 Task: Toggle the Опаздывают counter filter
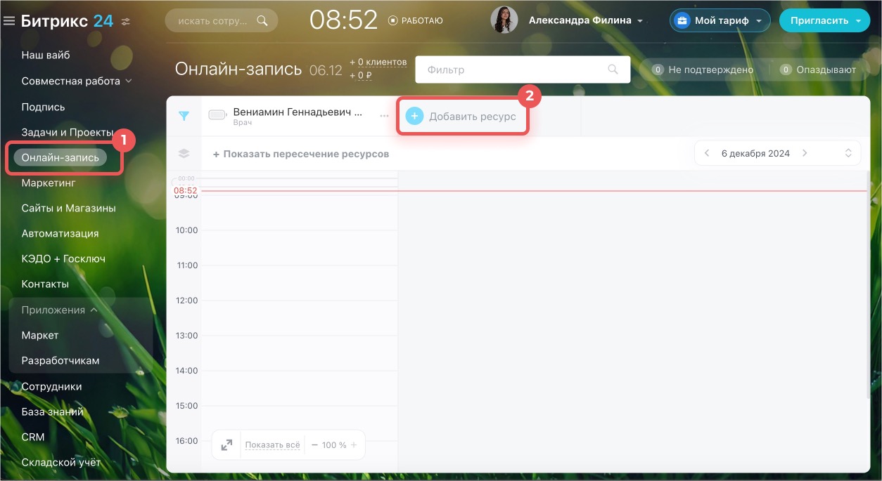(x=818, y=70)
